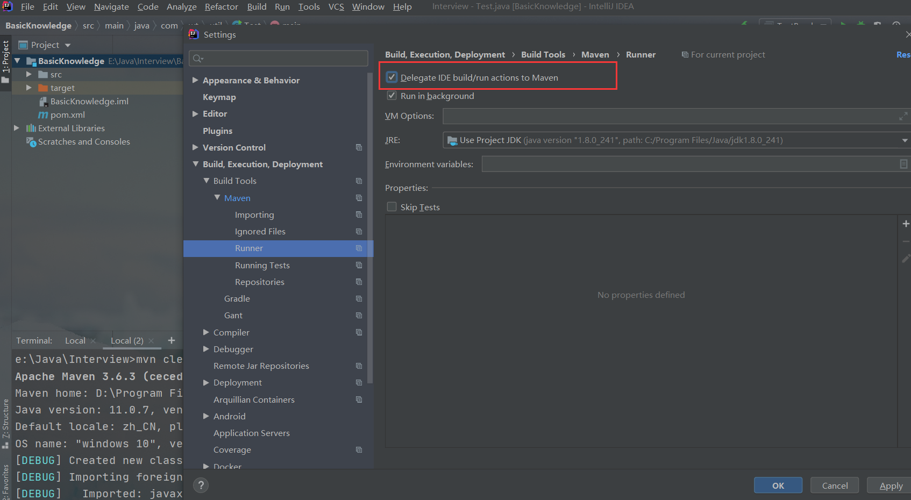Select Plugins in settings tree

218,131
